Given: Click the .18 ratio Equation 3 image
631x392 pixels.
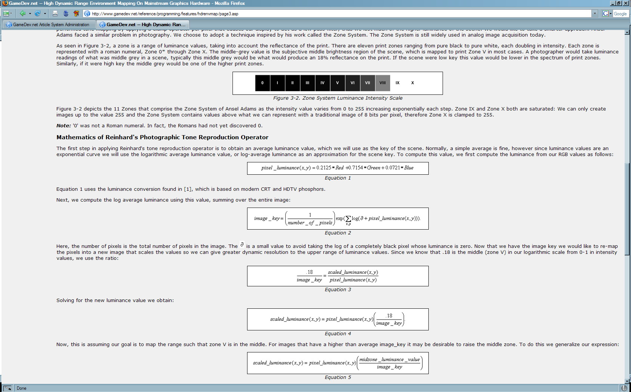Looking at the screenshot, I should tap(338, 276).
